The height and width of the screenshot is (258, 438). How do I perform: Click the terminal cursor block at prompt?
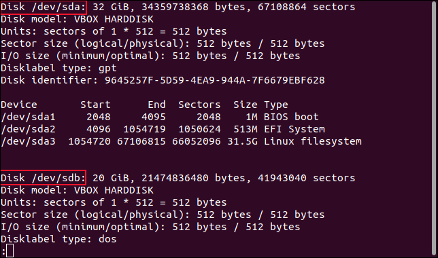[10, 251]
